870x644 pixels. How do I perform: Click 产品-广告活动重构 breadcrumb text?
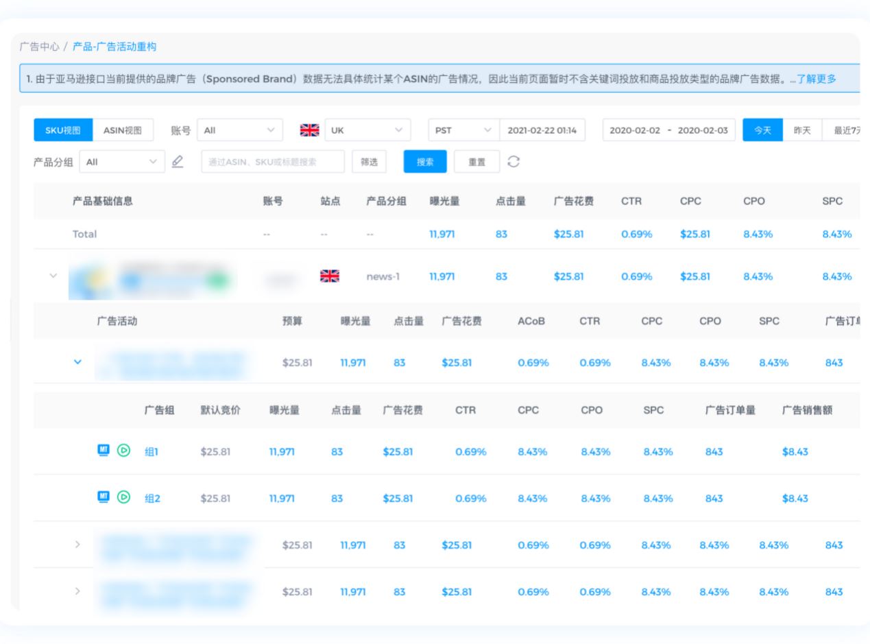pyautogui.click(x=114, y=47)
